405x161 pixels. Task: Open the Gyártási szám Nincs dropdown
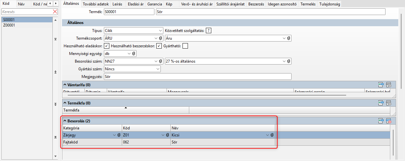[x=158, y=69]
